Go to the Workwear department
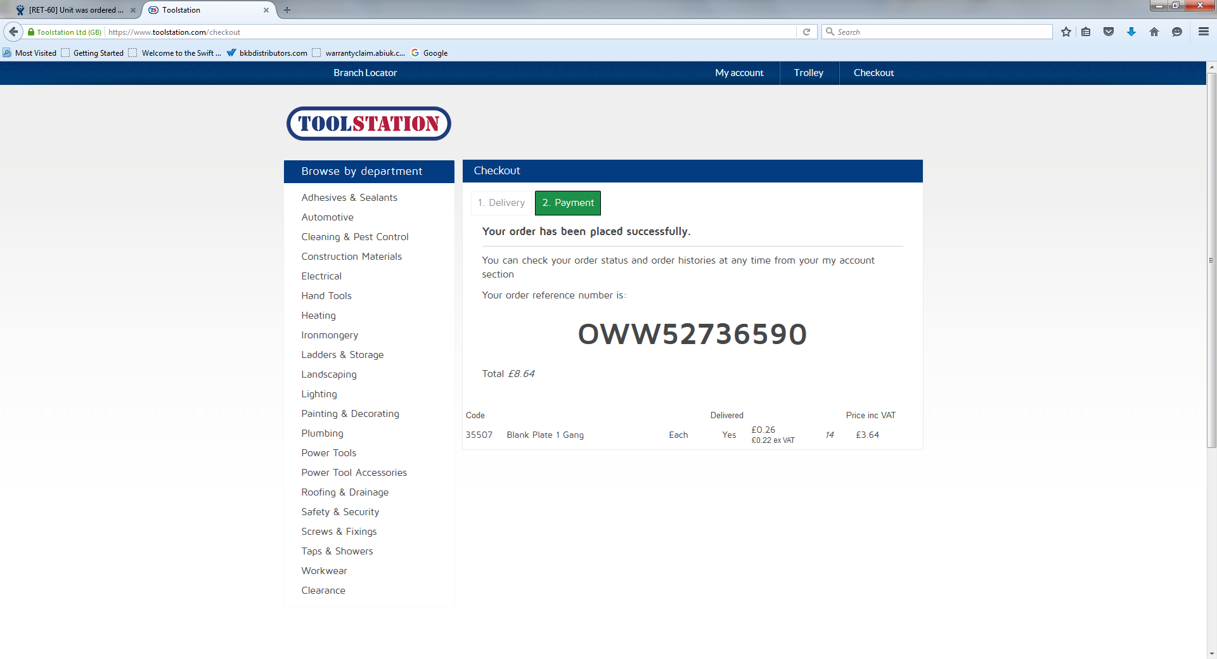This screenshot has width=1217, height=659. click(x=325, y=571)
